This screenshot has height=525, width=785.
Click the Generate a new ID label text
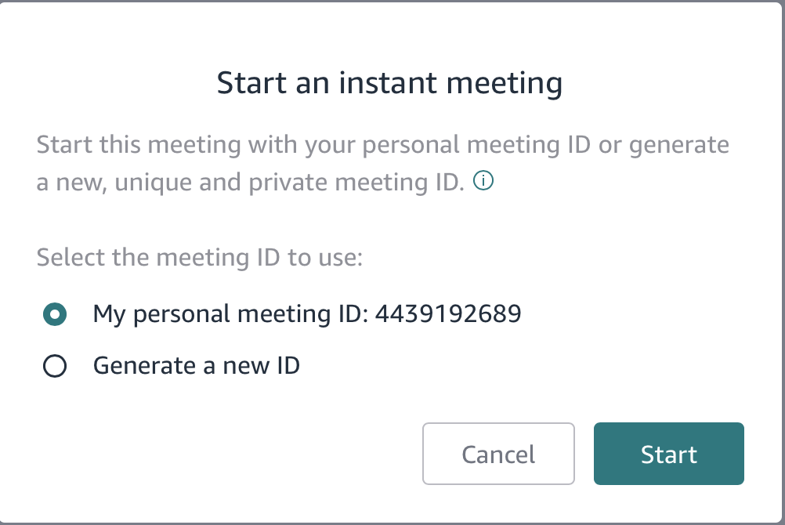coord(196,365)
